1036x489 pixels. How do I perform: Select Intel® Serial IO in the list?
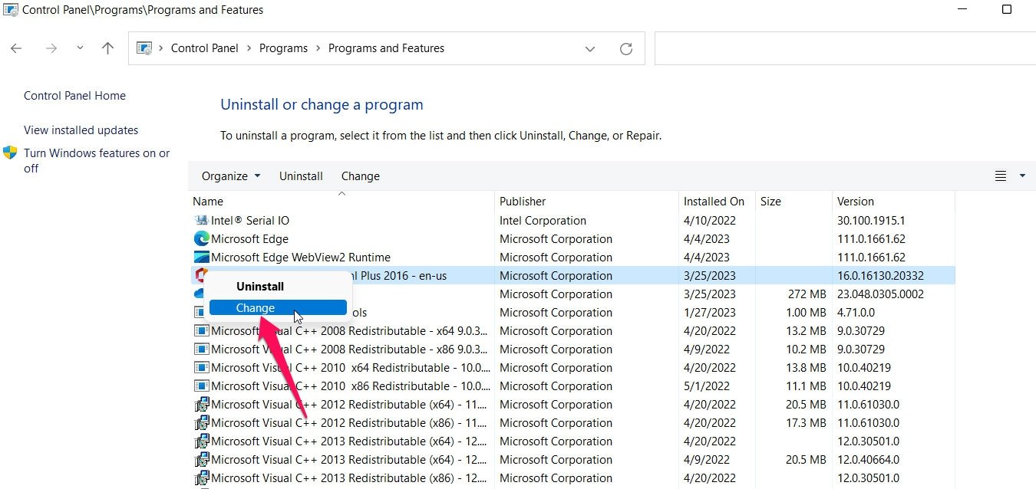250,221
